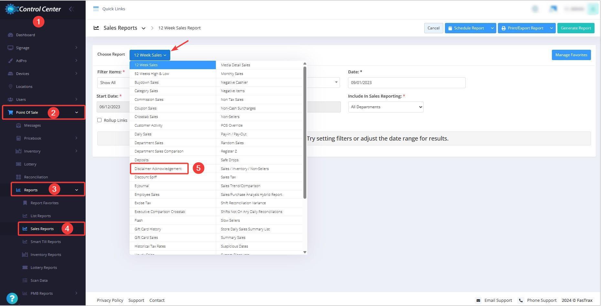Open the Contact footer link
601x306 pixels.
(x=157, y=300)
